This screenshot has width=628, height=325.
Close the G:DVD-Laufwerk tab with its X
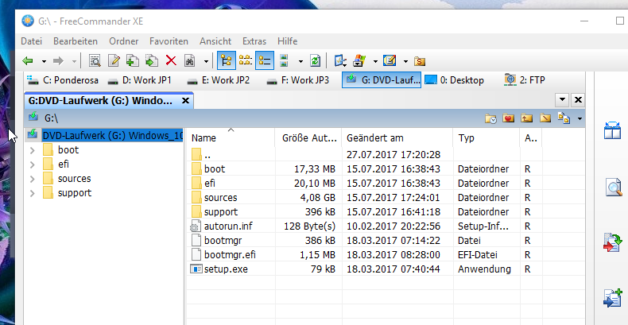click(x=185, y=100)
